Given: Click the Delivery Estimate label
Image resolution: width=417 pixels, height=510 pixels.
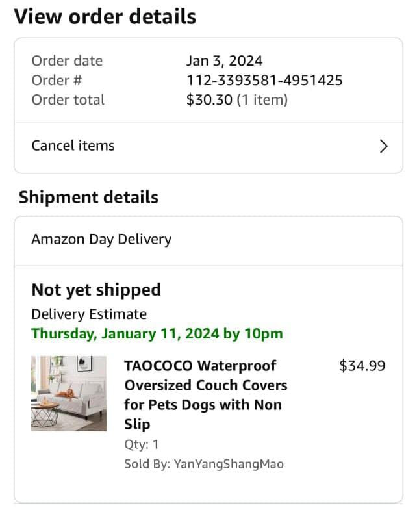Looking at the screenshot, I should [x=89, y=314].
